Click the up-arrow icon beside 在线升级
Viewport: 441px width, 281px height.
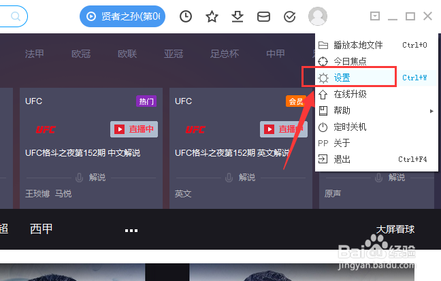323,94
